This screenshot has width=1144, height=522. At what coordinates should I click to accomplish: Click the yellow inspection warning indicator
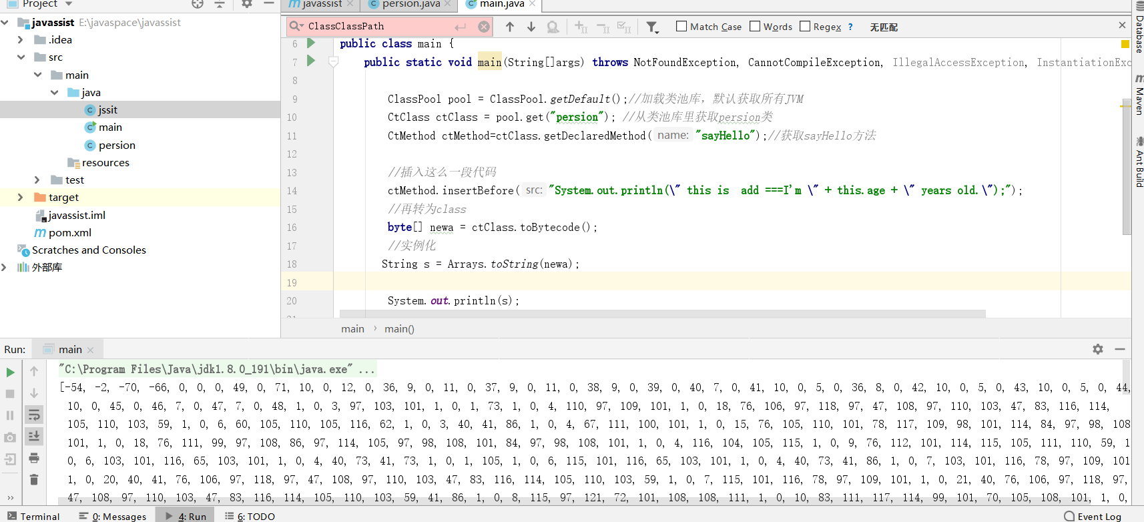tap(1125, 44)
